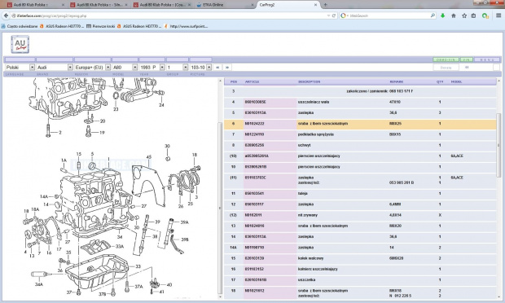This screenshot has width=505, height=303.
Task: Show bookmarks list icon beside the star
Action: point(473,15)
